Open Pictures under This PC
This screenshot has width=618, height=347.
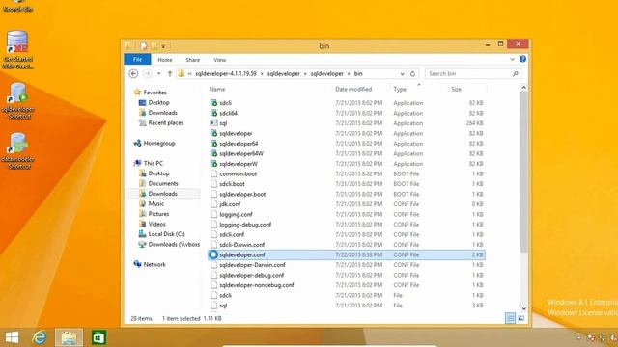click(x=158, y=214)
